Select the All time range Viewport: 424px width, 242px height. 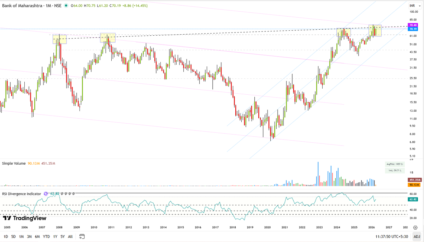[x=70, y=236]
